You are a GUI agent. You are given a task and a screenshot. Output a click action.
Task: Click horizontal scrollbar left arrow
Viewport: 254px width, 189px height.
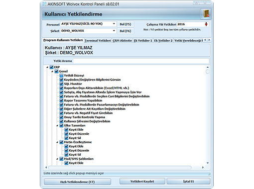click(x=46, y=168)
